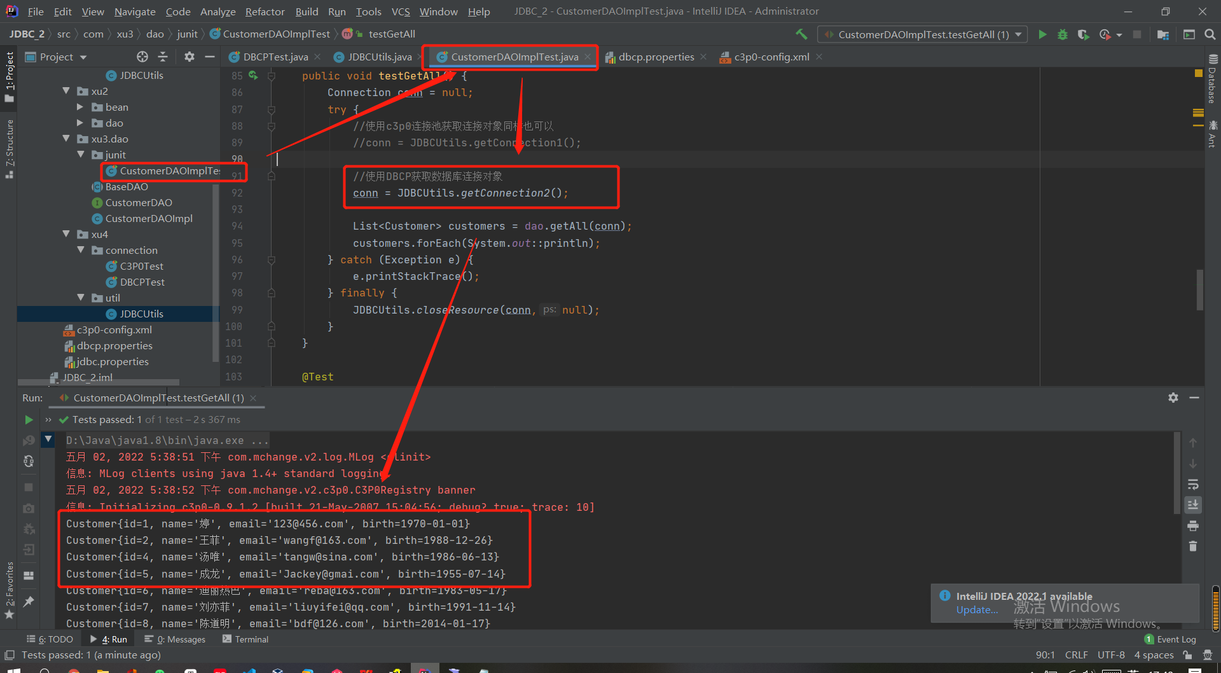Run the selected configuration with green play
The width and height of the screenshot is (1221, 673).
point(1042,34)
